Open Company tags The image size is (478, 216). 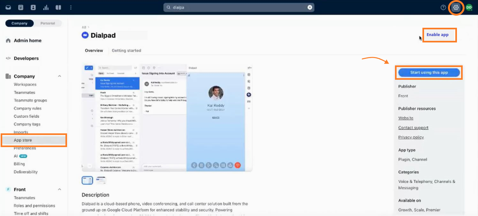pyautogui.click(x=27, y=124)
